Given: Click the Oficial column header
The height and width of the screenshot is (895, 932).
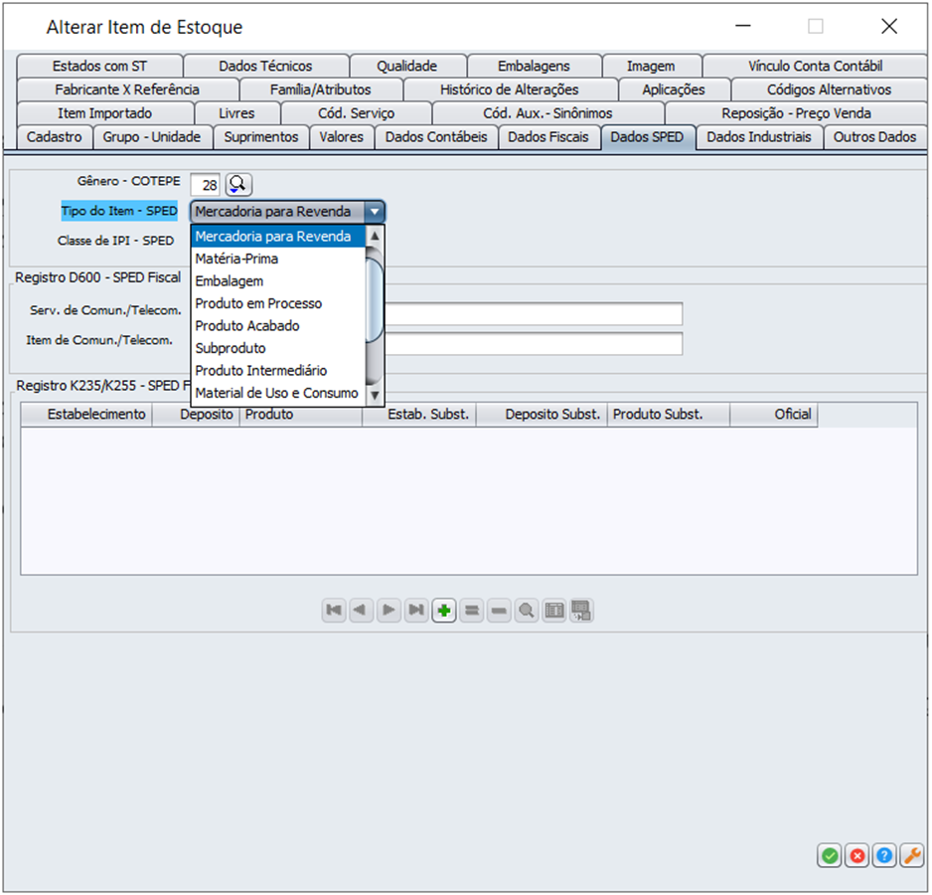Looking at the screenshot, I should (774, 415).
